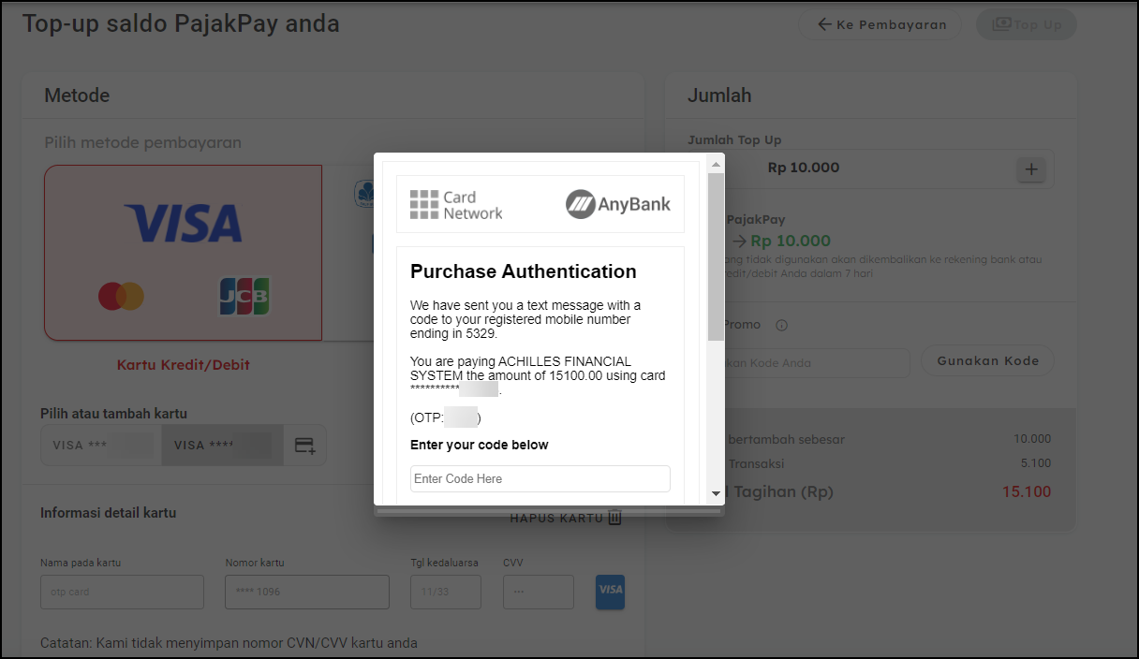Add a new card icon

tap(305, 446)
